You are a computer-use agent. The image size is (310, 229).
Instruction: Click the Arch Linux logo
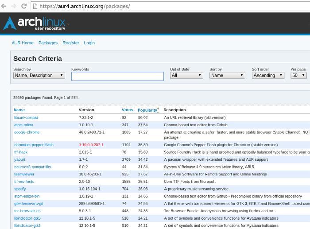point(36,23)
